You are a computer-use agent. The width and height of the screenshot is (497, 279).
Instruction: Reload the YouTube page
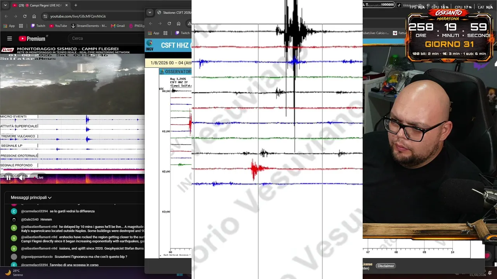click(x=25, y=16)
